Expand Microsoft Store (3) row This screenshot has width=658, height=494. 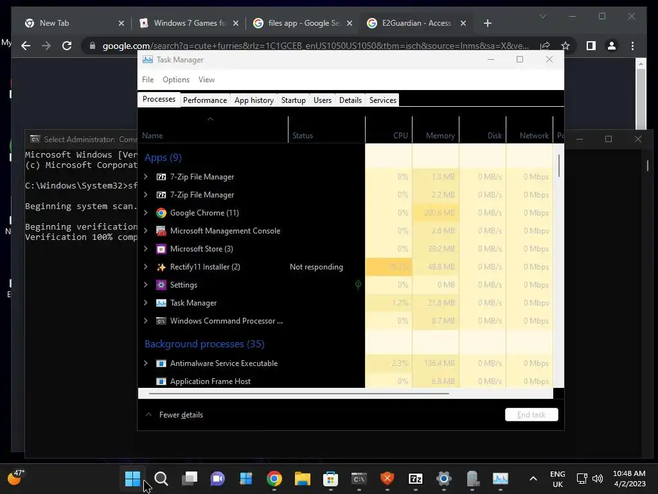146,249
